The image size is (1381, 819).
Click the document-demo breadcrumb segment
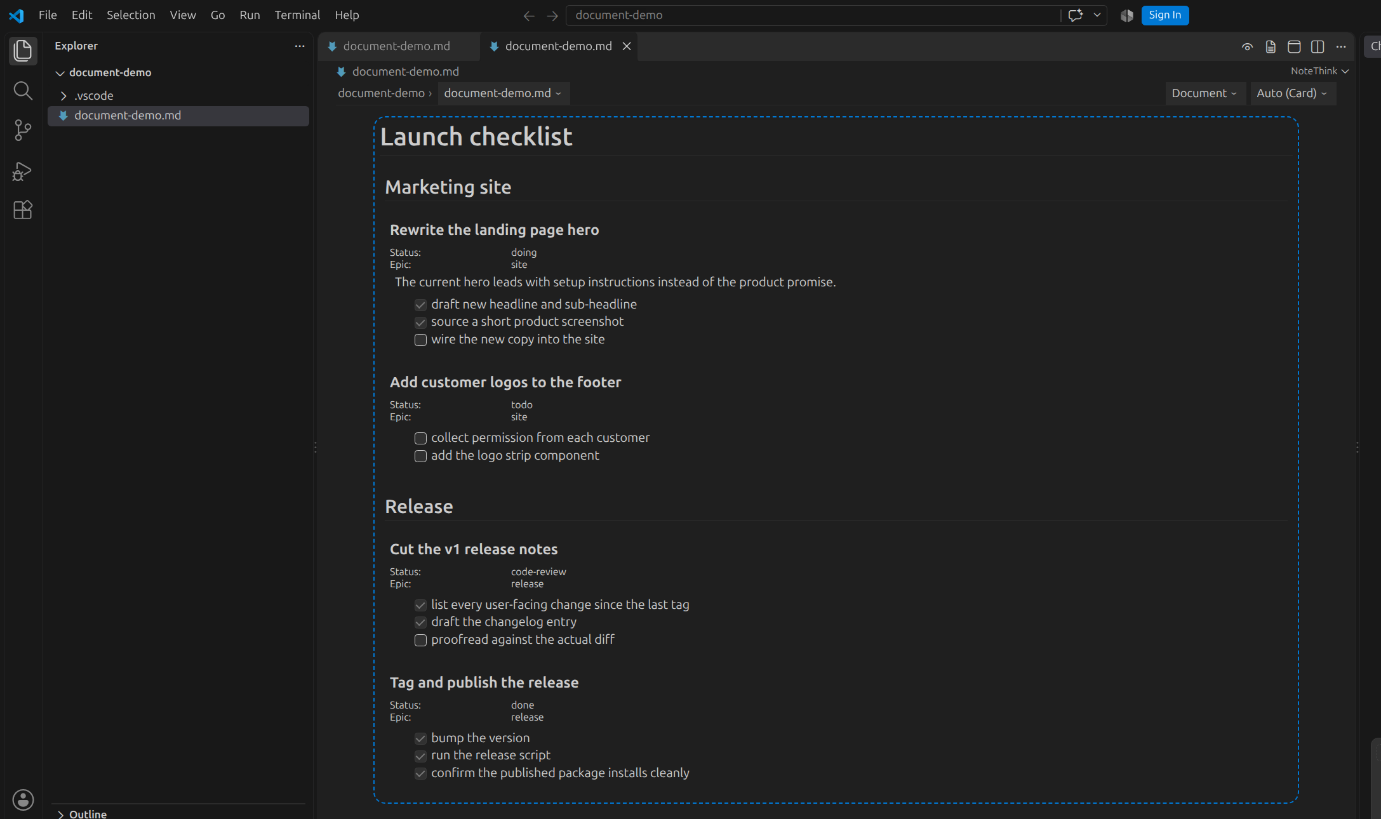pos(381,93)
